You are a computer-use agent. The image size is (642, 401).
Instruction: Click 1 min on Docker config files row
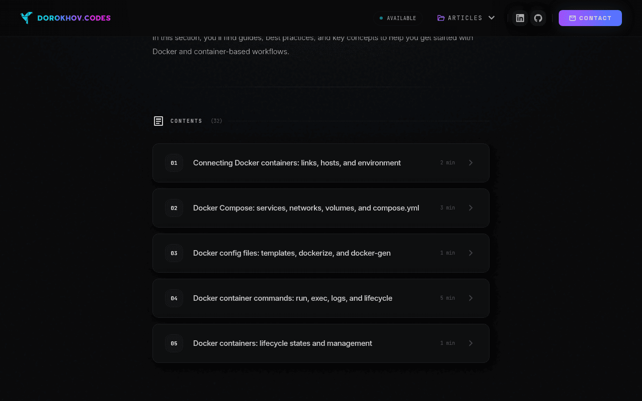pos(447,253)
